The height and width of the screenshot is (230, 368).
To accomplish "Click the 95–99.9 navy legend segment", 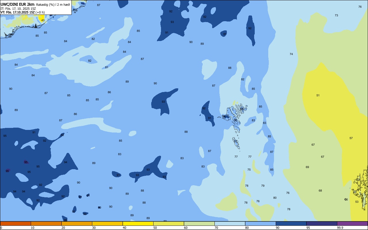I will [322, 223].
